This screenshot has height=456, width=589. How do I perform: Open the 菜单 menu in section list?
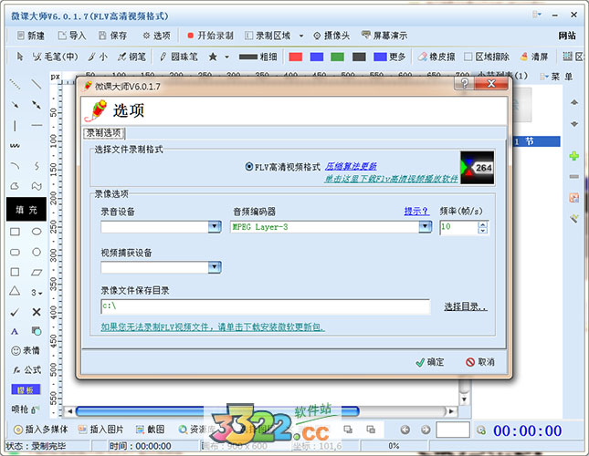[x=557, y=77]
